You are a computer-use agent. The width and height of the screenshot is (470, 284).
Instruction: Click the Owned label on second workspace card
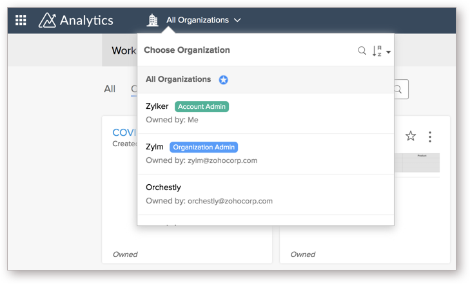[x=303, y=254]
